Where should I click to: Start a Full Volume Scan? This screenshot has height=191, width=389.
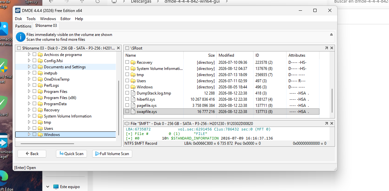tap(112, 154)
